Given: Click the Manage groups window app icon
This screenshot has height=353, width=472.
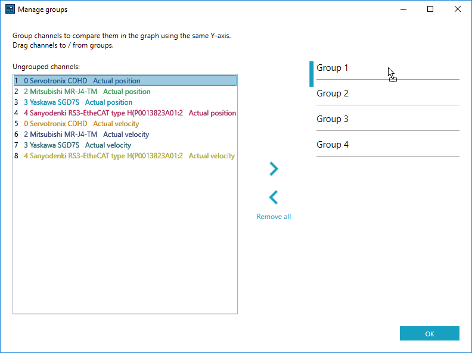Looking at the screenshot, I should pyautogui.click(x=10, y=10).
